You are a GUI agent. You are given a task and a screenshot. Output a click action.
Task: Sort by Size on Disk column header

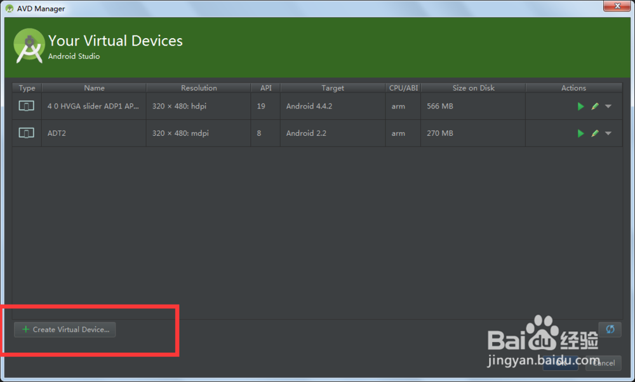point(474,88)
